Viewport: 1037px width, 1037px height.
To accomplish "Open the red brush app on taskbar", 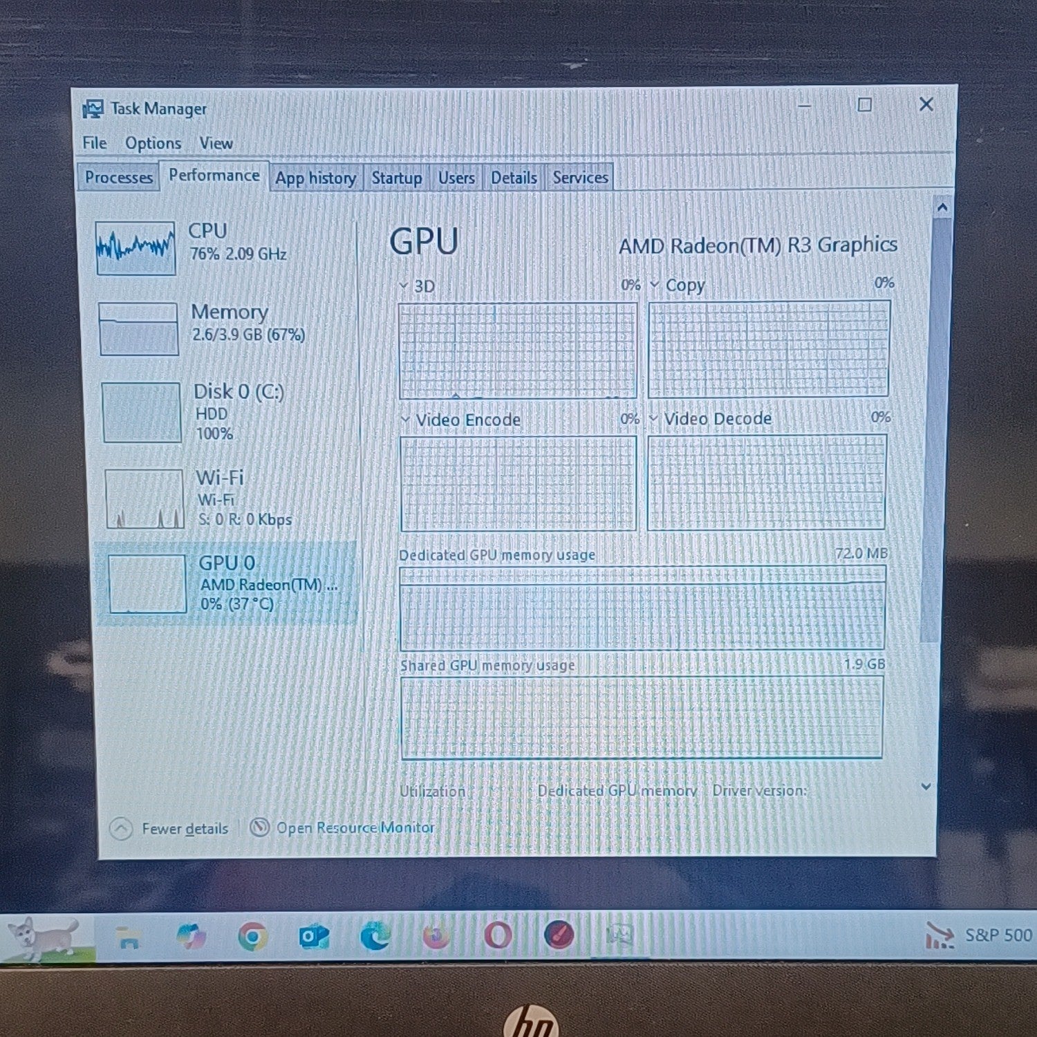I will point(559,935).
